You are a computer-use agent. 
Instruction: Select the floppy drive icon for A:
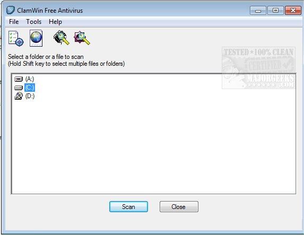pyautogui.click(x=19, y=79)
